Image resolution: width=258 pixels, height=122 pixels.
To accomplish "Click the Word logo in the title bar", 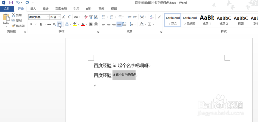I will coord(4,3).
